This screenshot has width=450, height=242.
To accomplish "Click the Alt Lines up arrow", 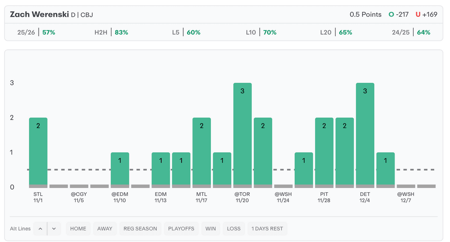I will 40,229.
